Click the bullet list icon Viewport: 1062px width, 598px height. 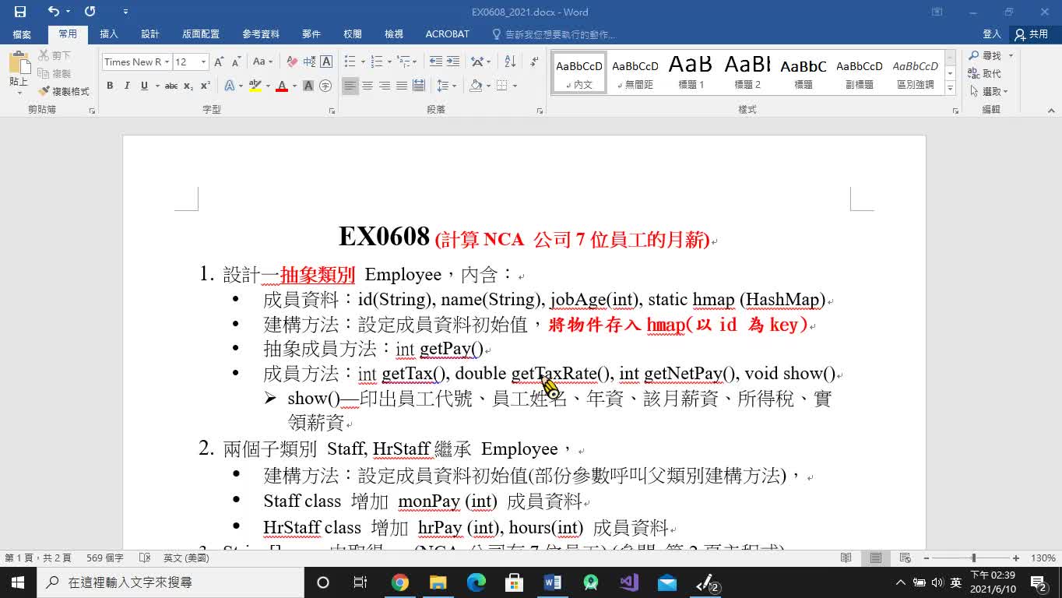pyautogui.click(x=350, y=62)
